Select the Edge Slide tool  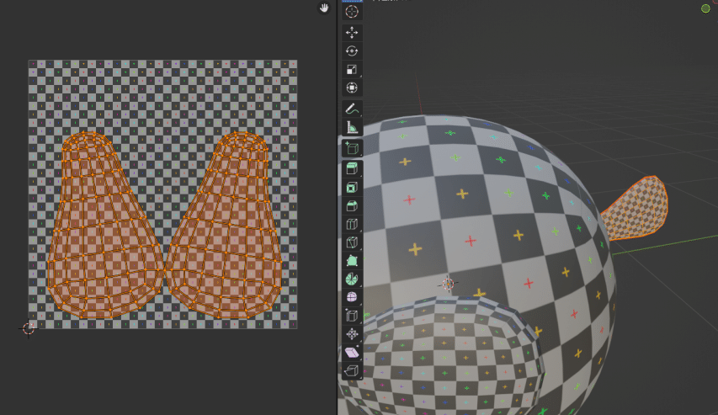pos(352,316)
